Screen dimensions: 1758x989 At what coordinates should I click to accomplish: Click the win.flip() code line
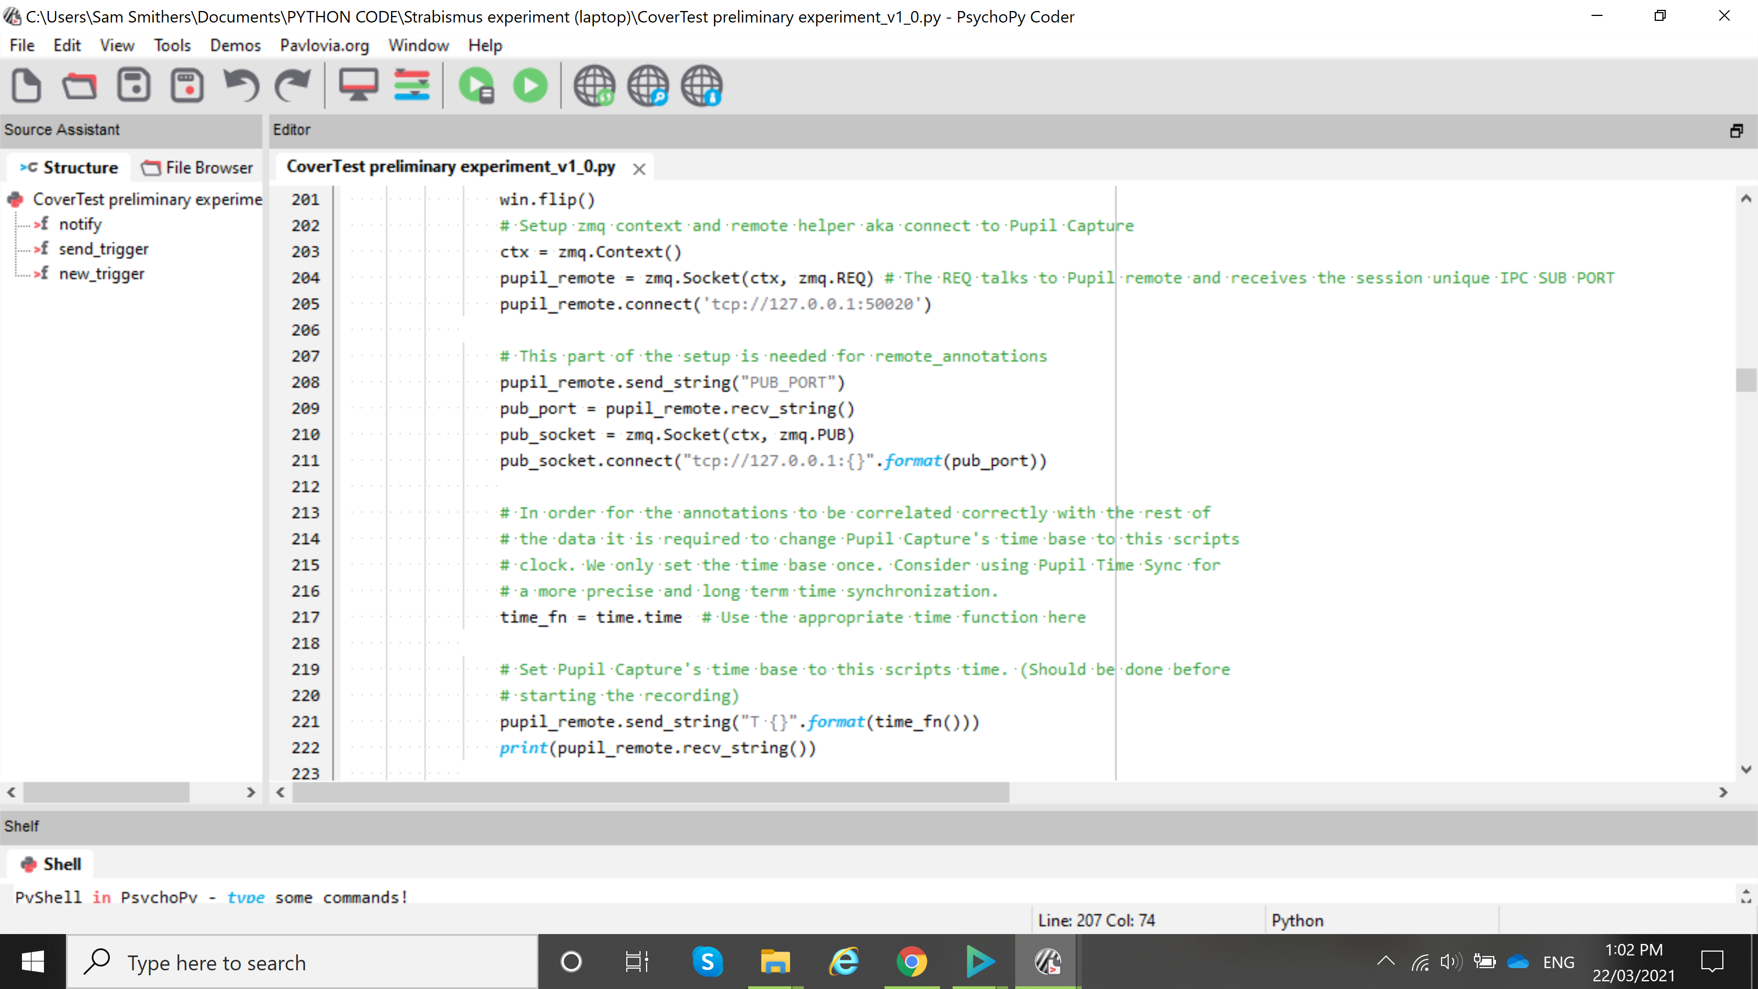[547, 199]
